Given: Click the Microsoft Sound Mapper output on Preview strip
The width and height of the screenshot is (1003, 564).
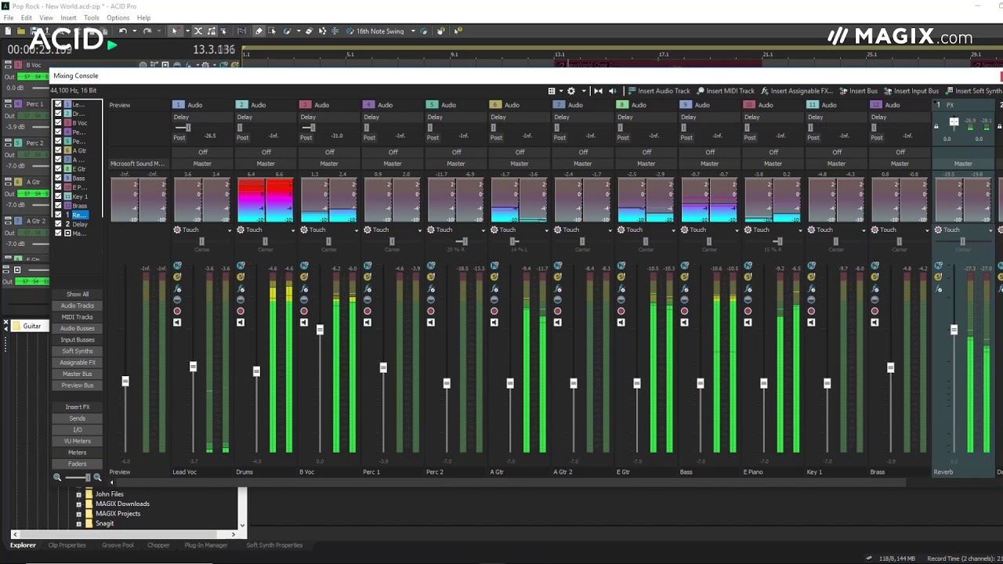Looking at the screenshot, I should click(x=137, y=164).
